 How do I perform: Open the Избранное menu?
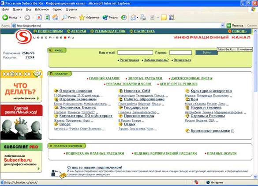42,9
